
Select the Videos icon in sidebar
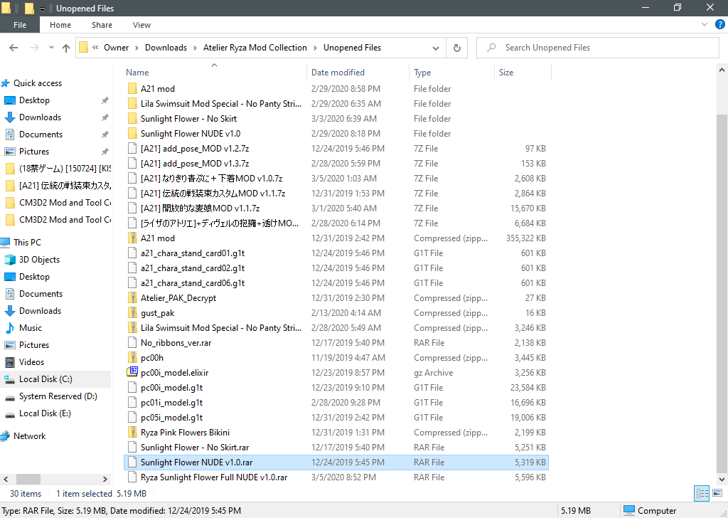click(10, 362)
